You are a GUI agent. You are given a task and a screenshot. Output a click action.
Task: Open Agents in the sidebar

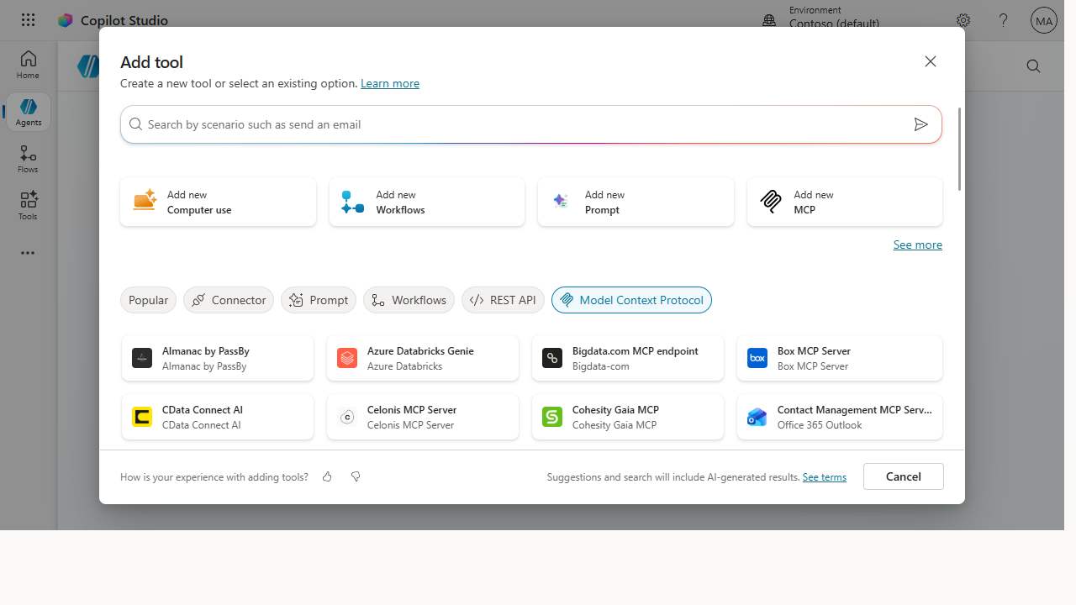tap(28, 112)
